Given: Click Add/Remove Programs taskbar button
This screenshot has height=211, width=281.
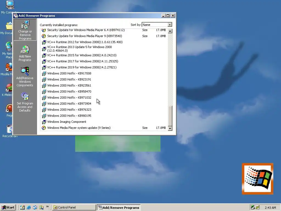Looking at the screenshot, I should click(x=119, y=208).
